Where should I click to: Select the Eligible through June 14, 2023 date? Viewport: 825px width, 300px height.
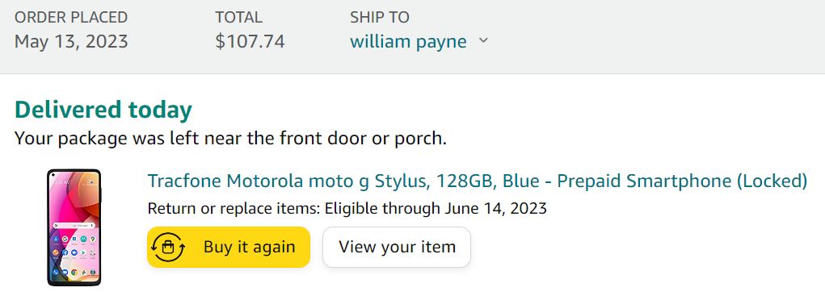coord(436,209)
